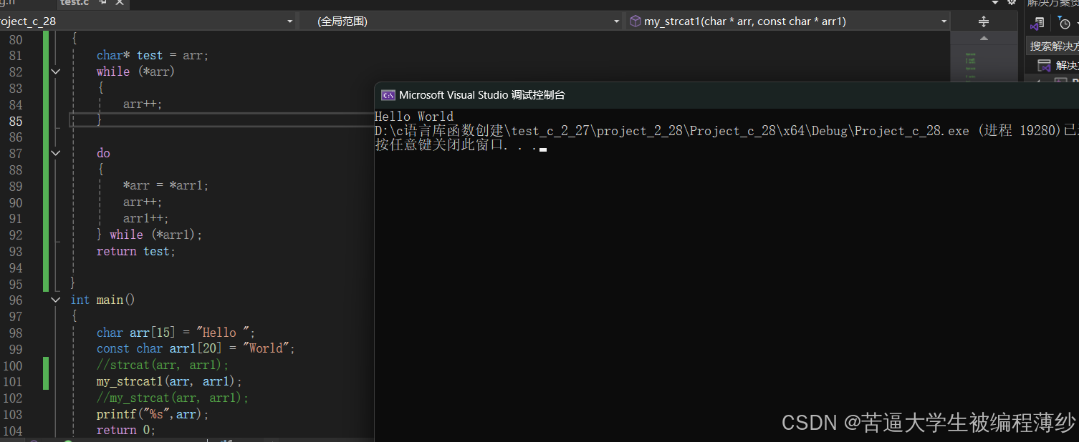The image size is (1079, 442).
Task: Click the collapse arrow above the minimap
Action: (x=984, y=39)
